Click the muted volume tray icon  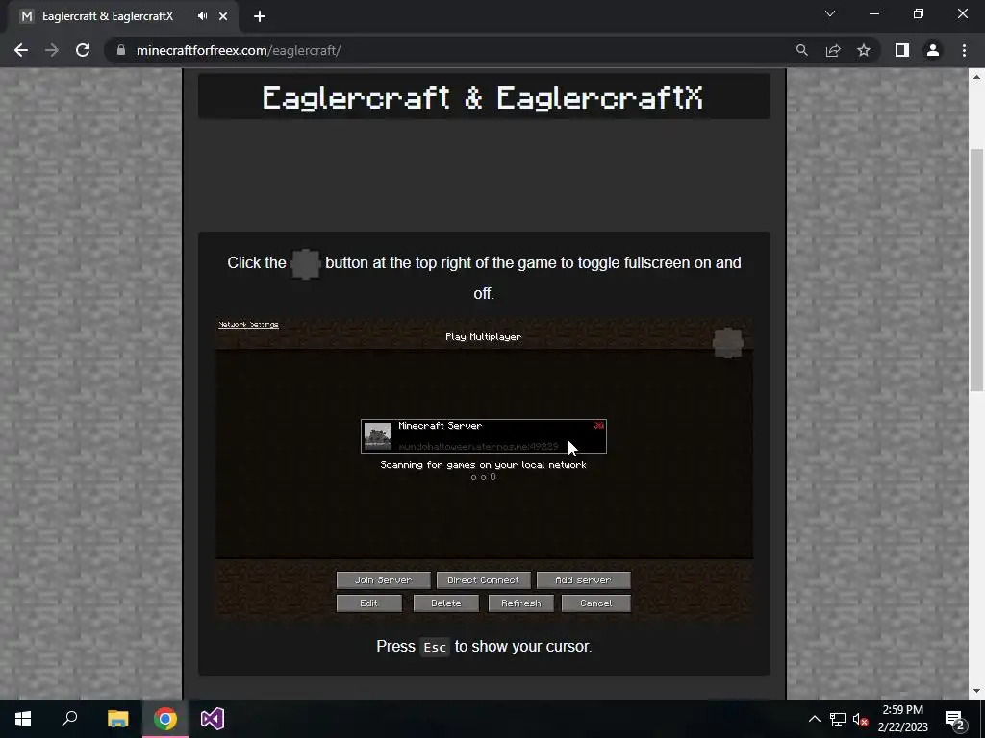pyautogui.click(x=860, y=719)
